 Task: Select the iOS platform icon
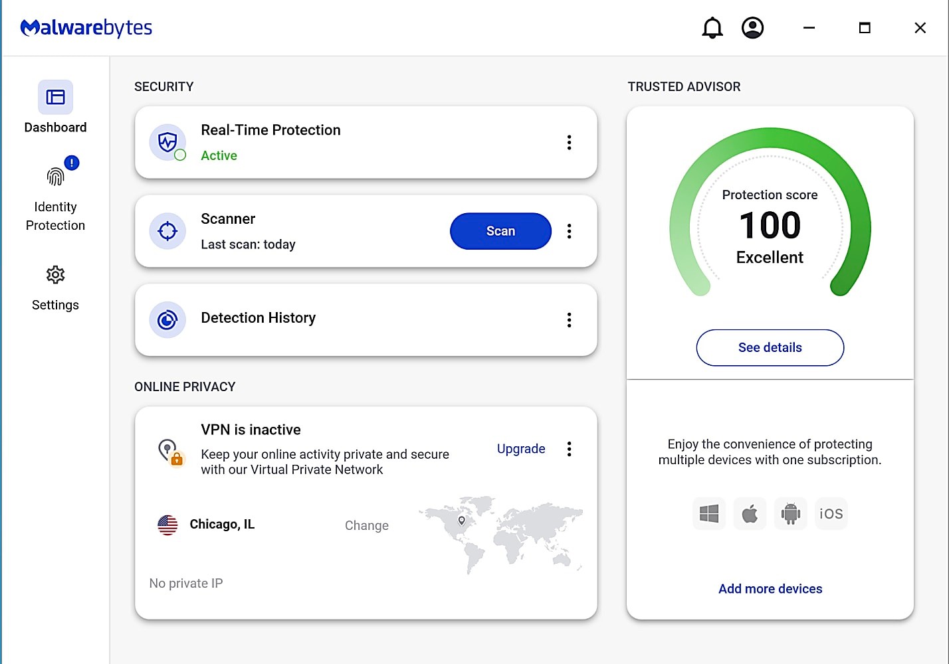831,513
